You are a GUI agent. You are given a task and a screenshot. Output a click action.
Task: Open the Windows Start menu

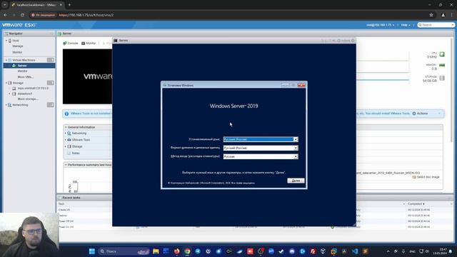click(x=92, y=251)
